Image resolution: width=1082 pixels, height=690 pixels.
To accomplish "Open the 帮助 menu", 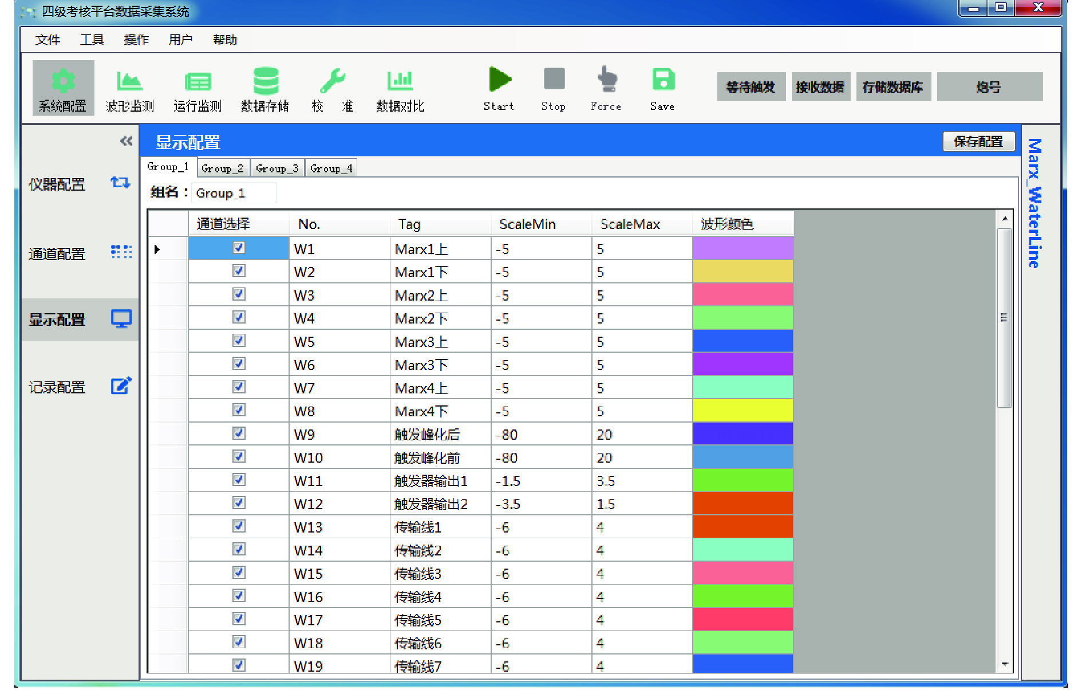I will tap(225, 40).
